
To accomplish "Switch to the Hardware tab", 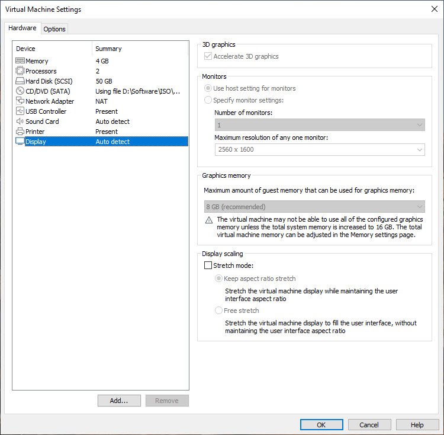I will pos(22,28).
